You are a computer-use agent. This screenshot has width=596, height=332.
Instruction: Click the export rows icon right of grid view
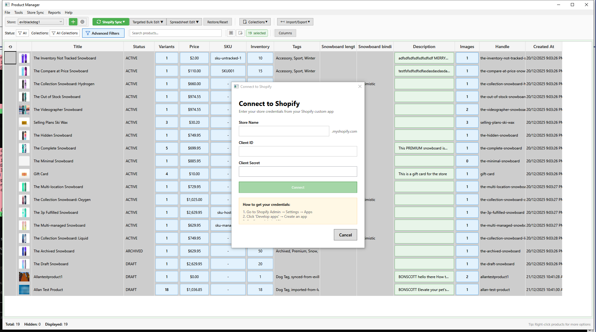pyautogui.click(x=240, y=33)
